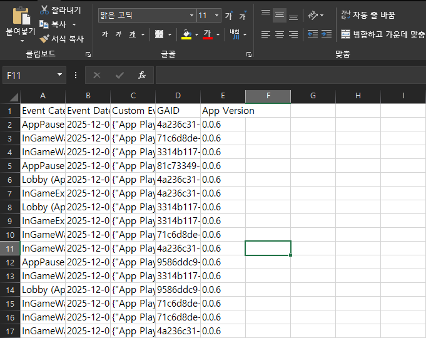The width and height of the screenshot is (426, 338).
Task: Expand the font size dropdown
Action: 217,15
